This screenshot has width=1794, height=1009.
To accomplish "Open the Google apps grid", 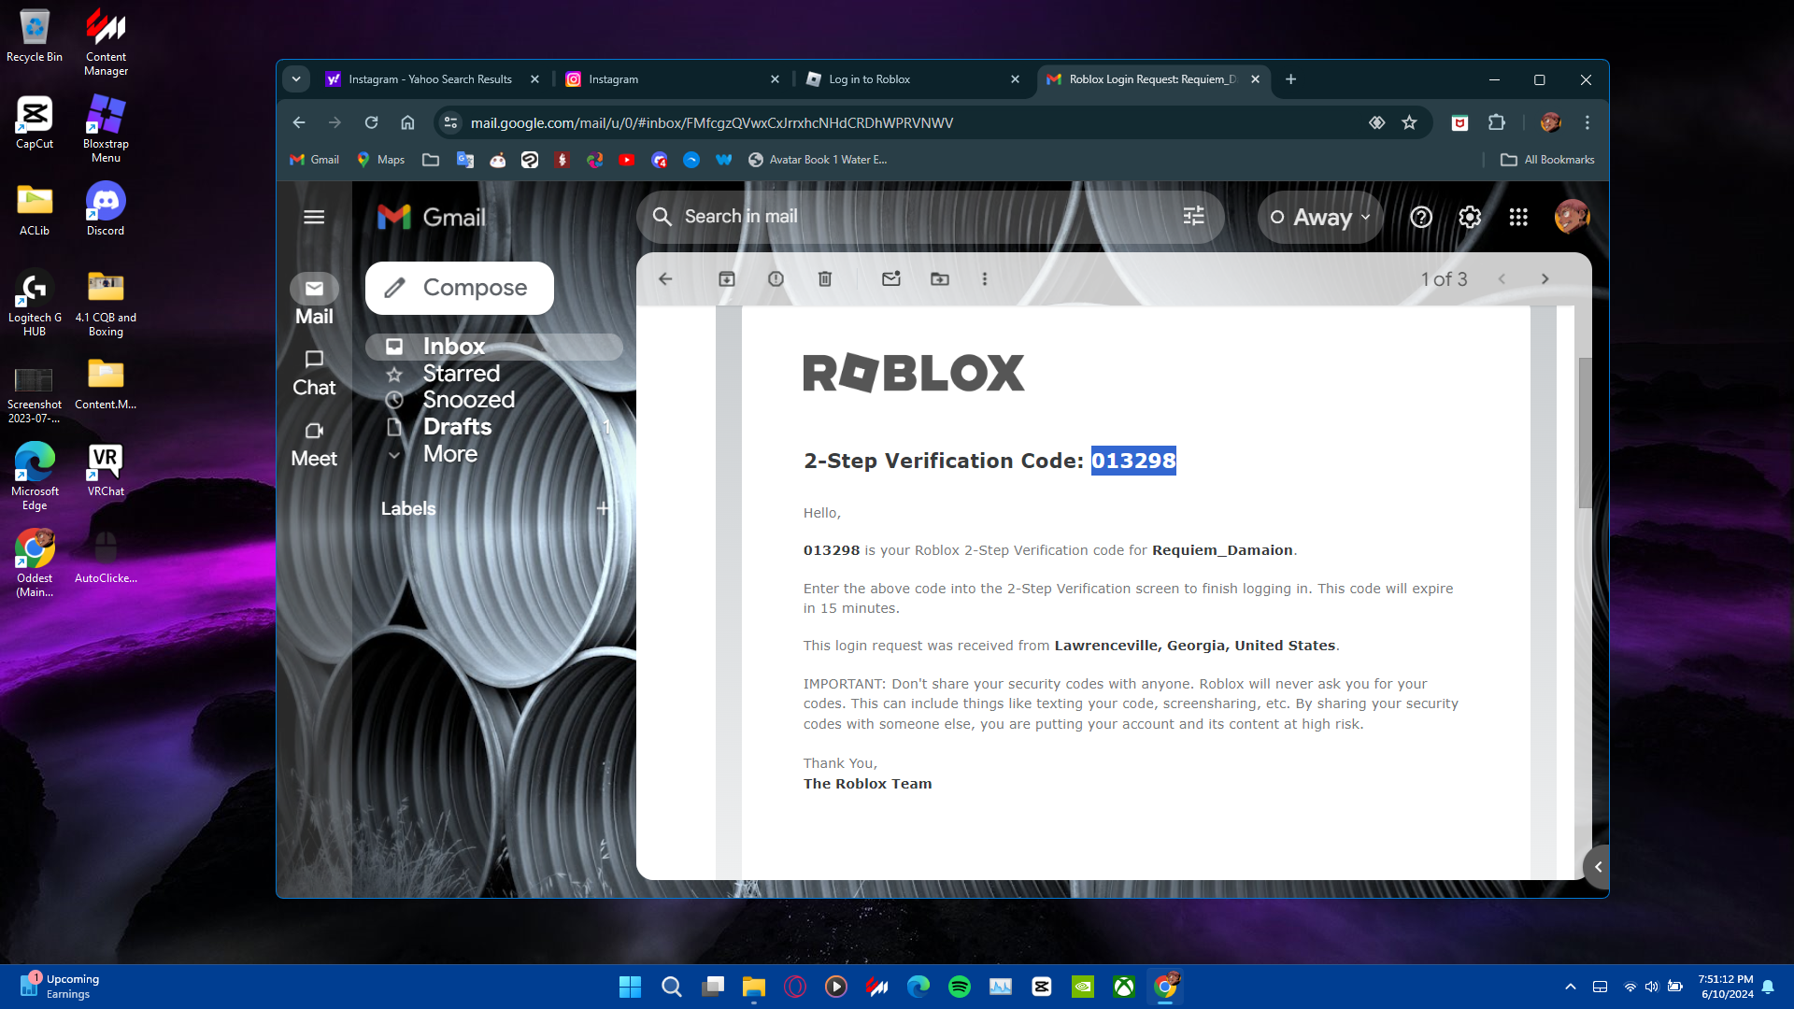I will click(x=1518, y=217).
